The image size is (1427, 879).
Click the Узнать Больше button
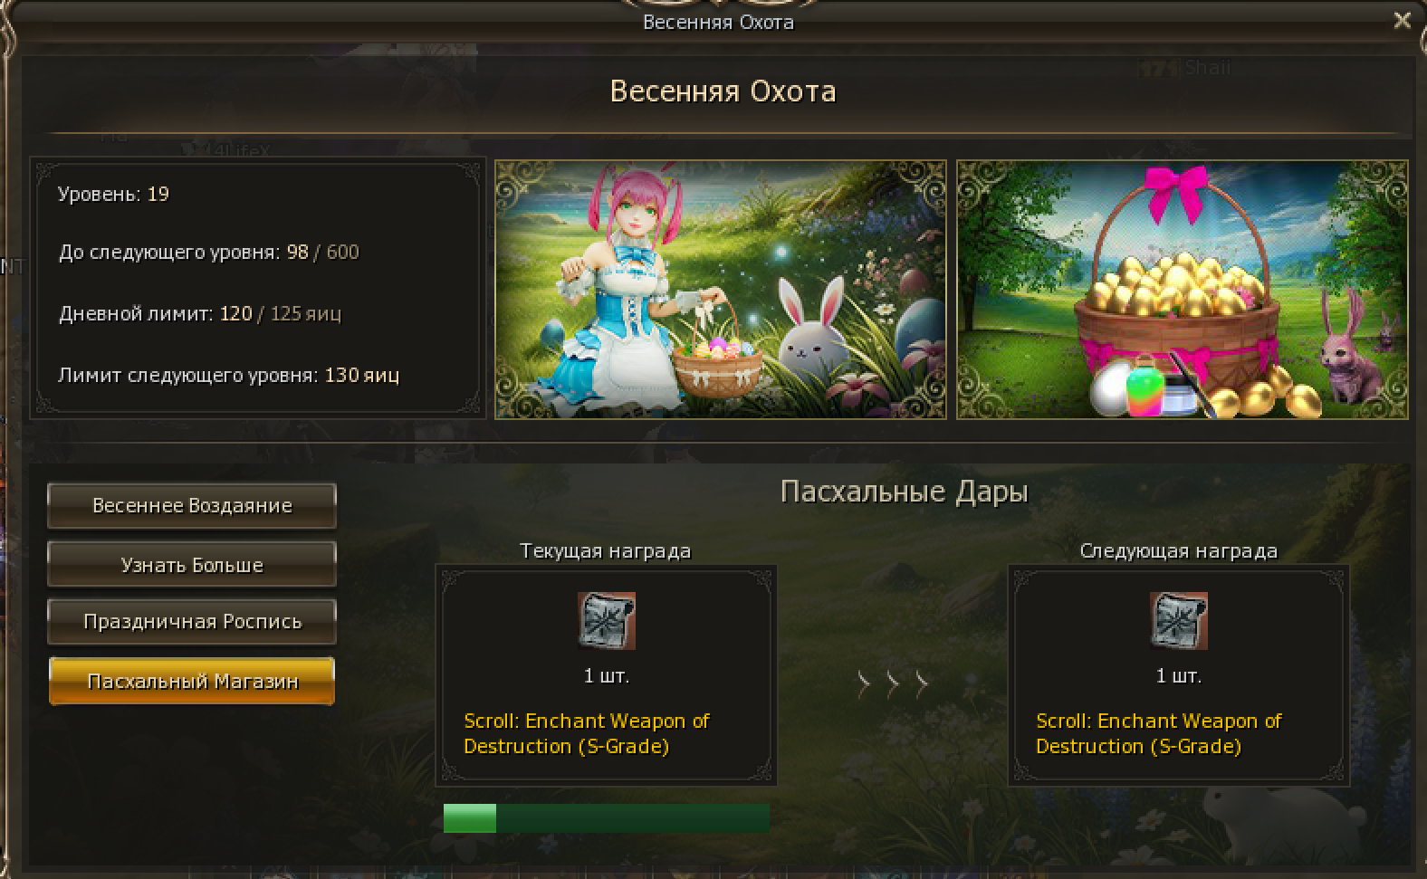(x=192, y=564)
